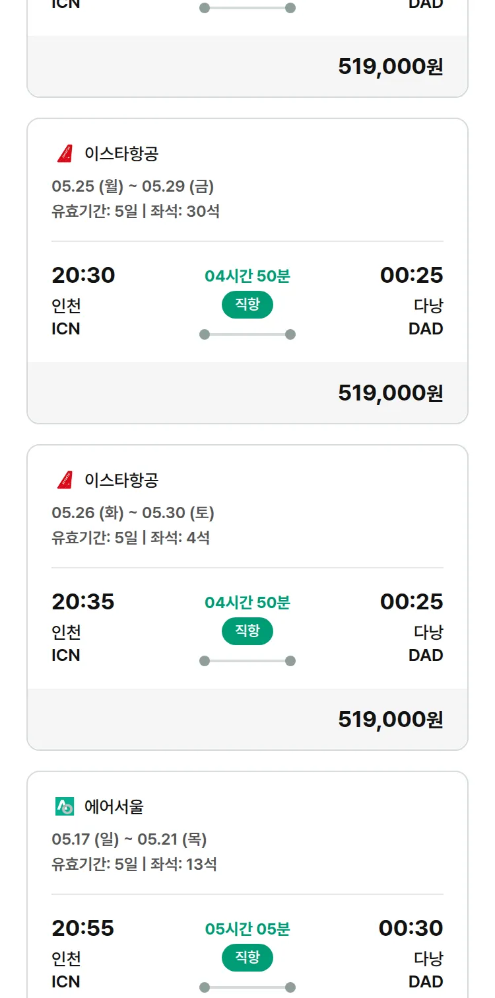Select the 519,000원 price of the 05.26 flight
This screenshot has width=495, height=998.
(390, 719)
